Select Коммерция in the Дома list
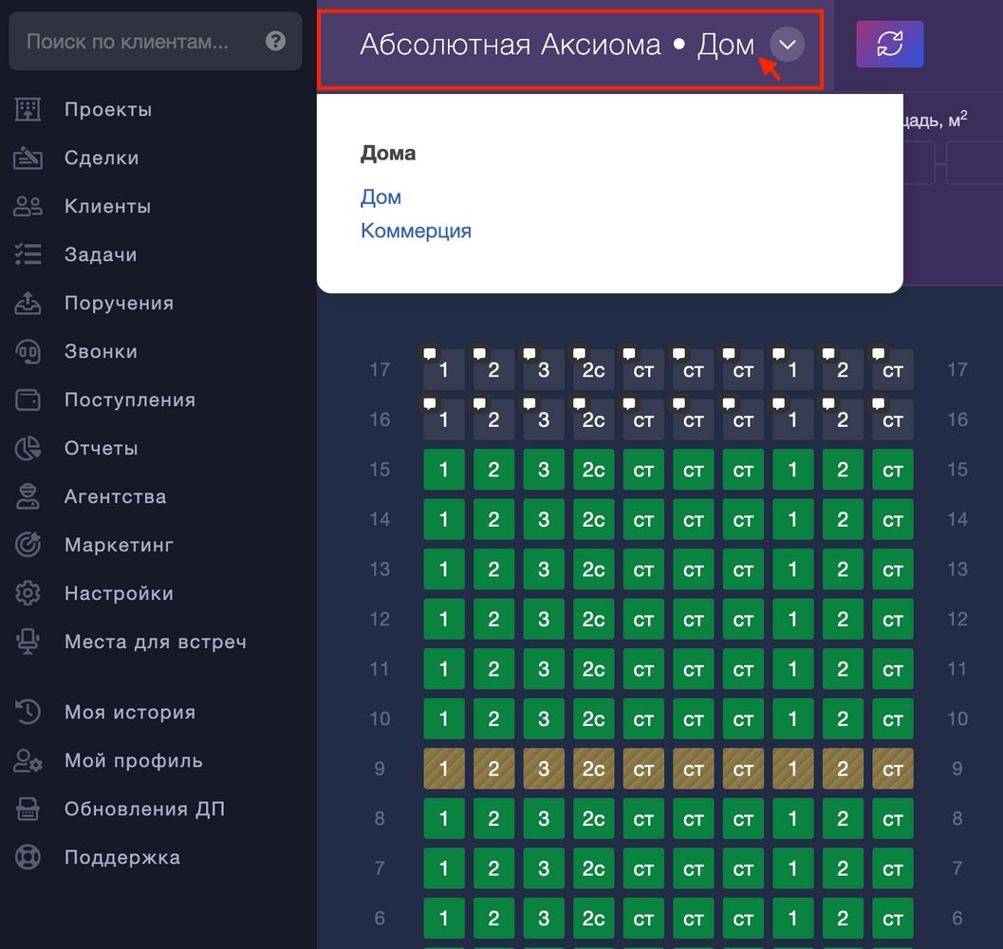Screen dimensions: 1003x949 416,231
